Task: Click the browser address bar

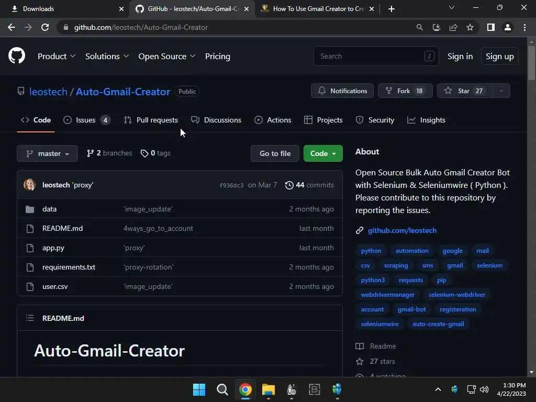Action: (x=236, y=27)
